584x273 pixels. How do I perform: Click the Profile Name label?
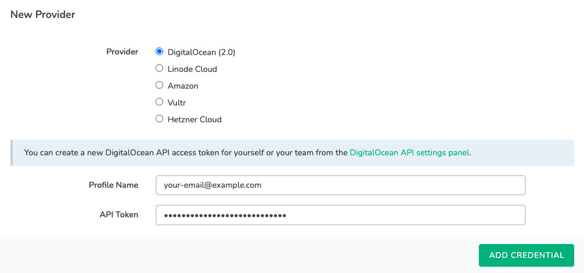(x=114, y=185)
